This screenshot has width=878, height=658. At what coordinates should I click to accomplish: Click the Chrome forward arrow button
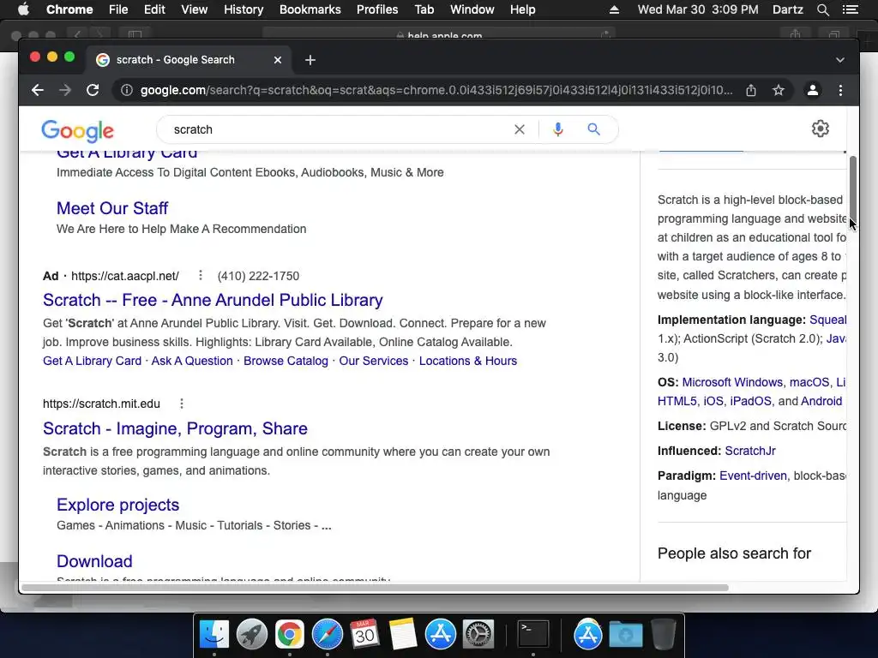point(65,90)
